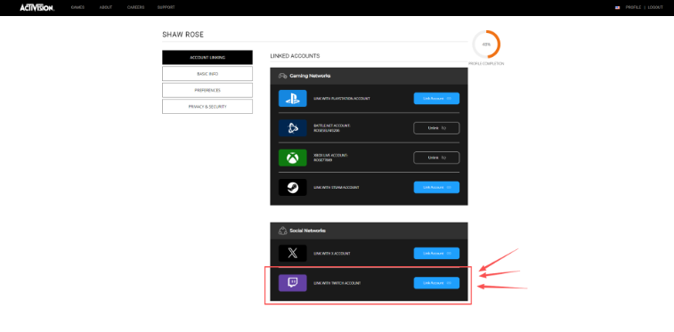Click the Logout link
Image resolution: width=674 pixels, height=332 pixels.
(655, 7)
